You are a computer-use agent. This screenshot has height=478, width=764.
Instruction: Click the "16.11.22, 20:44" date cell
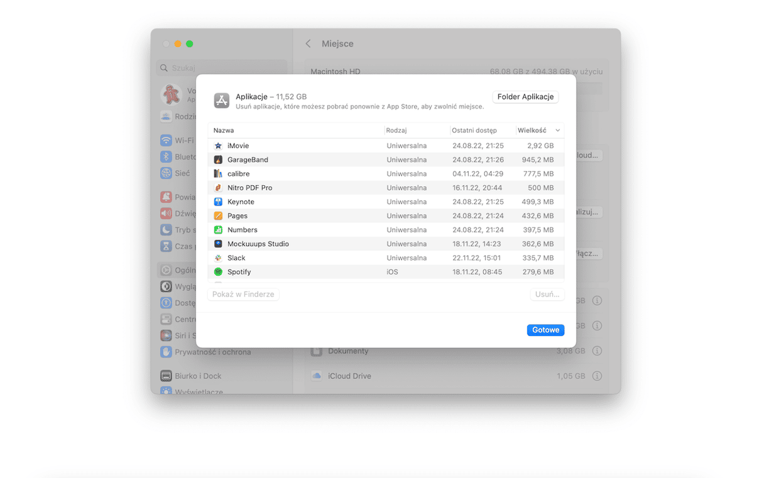(478, 188)
